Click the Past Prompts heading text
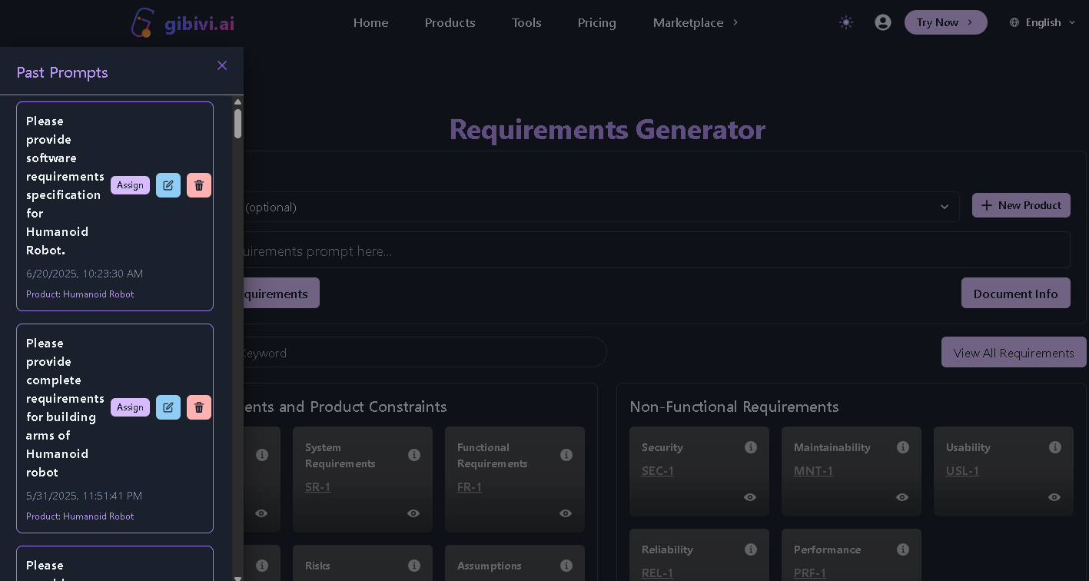The width and height of the screenshot is (1089, 581). coord(62,72)
